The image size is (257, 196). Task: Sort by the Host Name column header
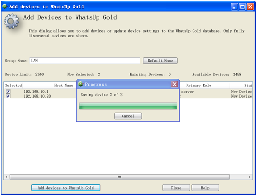click(x=64, y=86)
